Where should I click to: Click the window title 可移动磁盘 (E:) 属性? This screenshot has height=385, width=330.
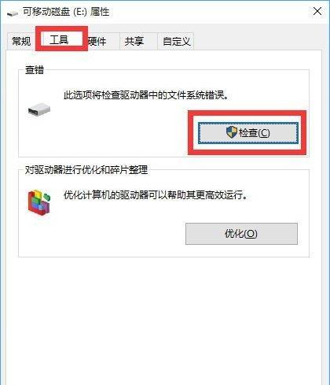66,12
